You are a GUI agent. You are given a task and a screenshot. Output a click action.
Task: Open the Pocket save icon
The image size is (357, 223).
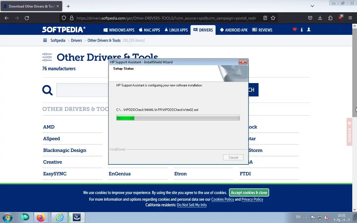(310, 18)
